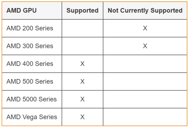This screenshot has width=189, height=128.
Task: Select the Supported column header
Action: (82, 11)
